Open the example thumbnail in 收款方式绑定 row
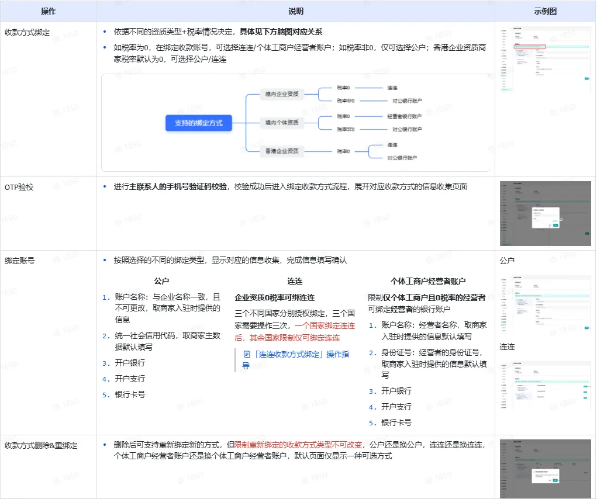 [x=545, y=59]
